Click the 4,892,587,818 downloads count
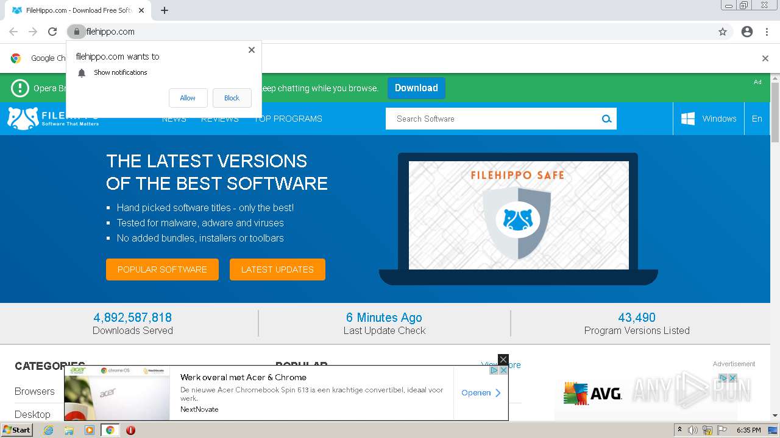Viewport: 780px width, 438px height. point(133,318)
